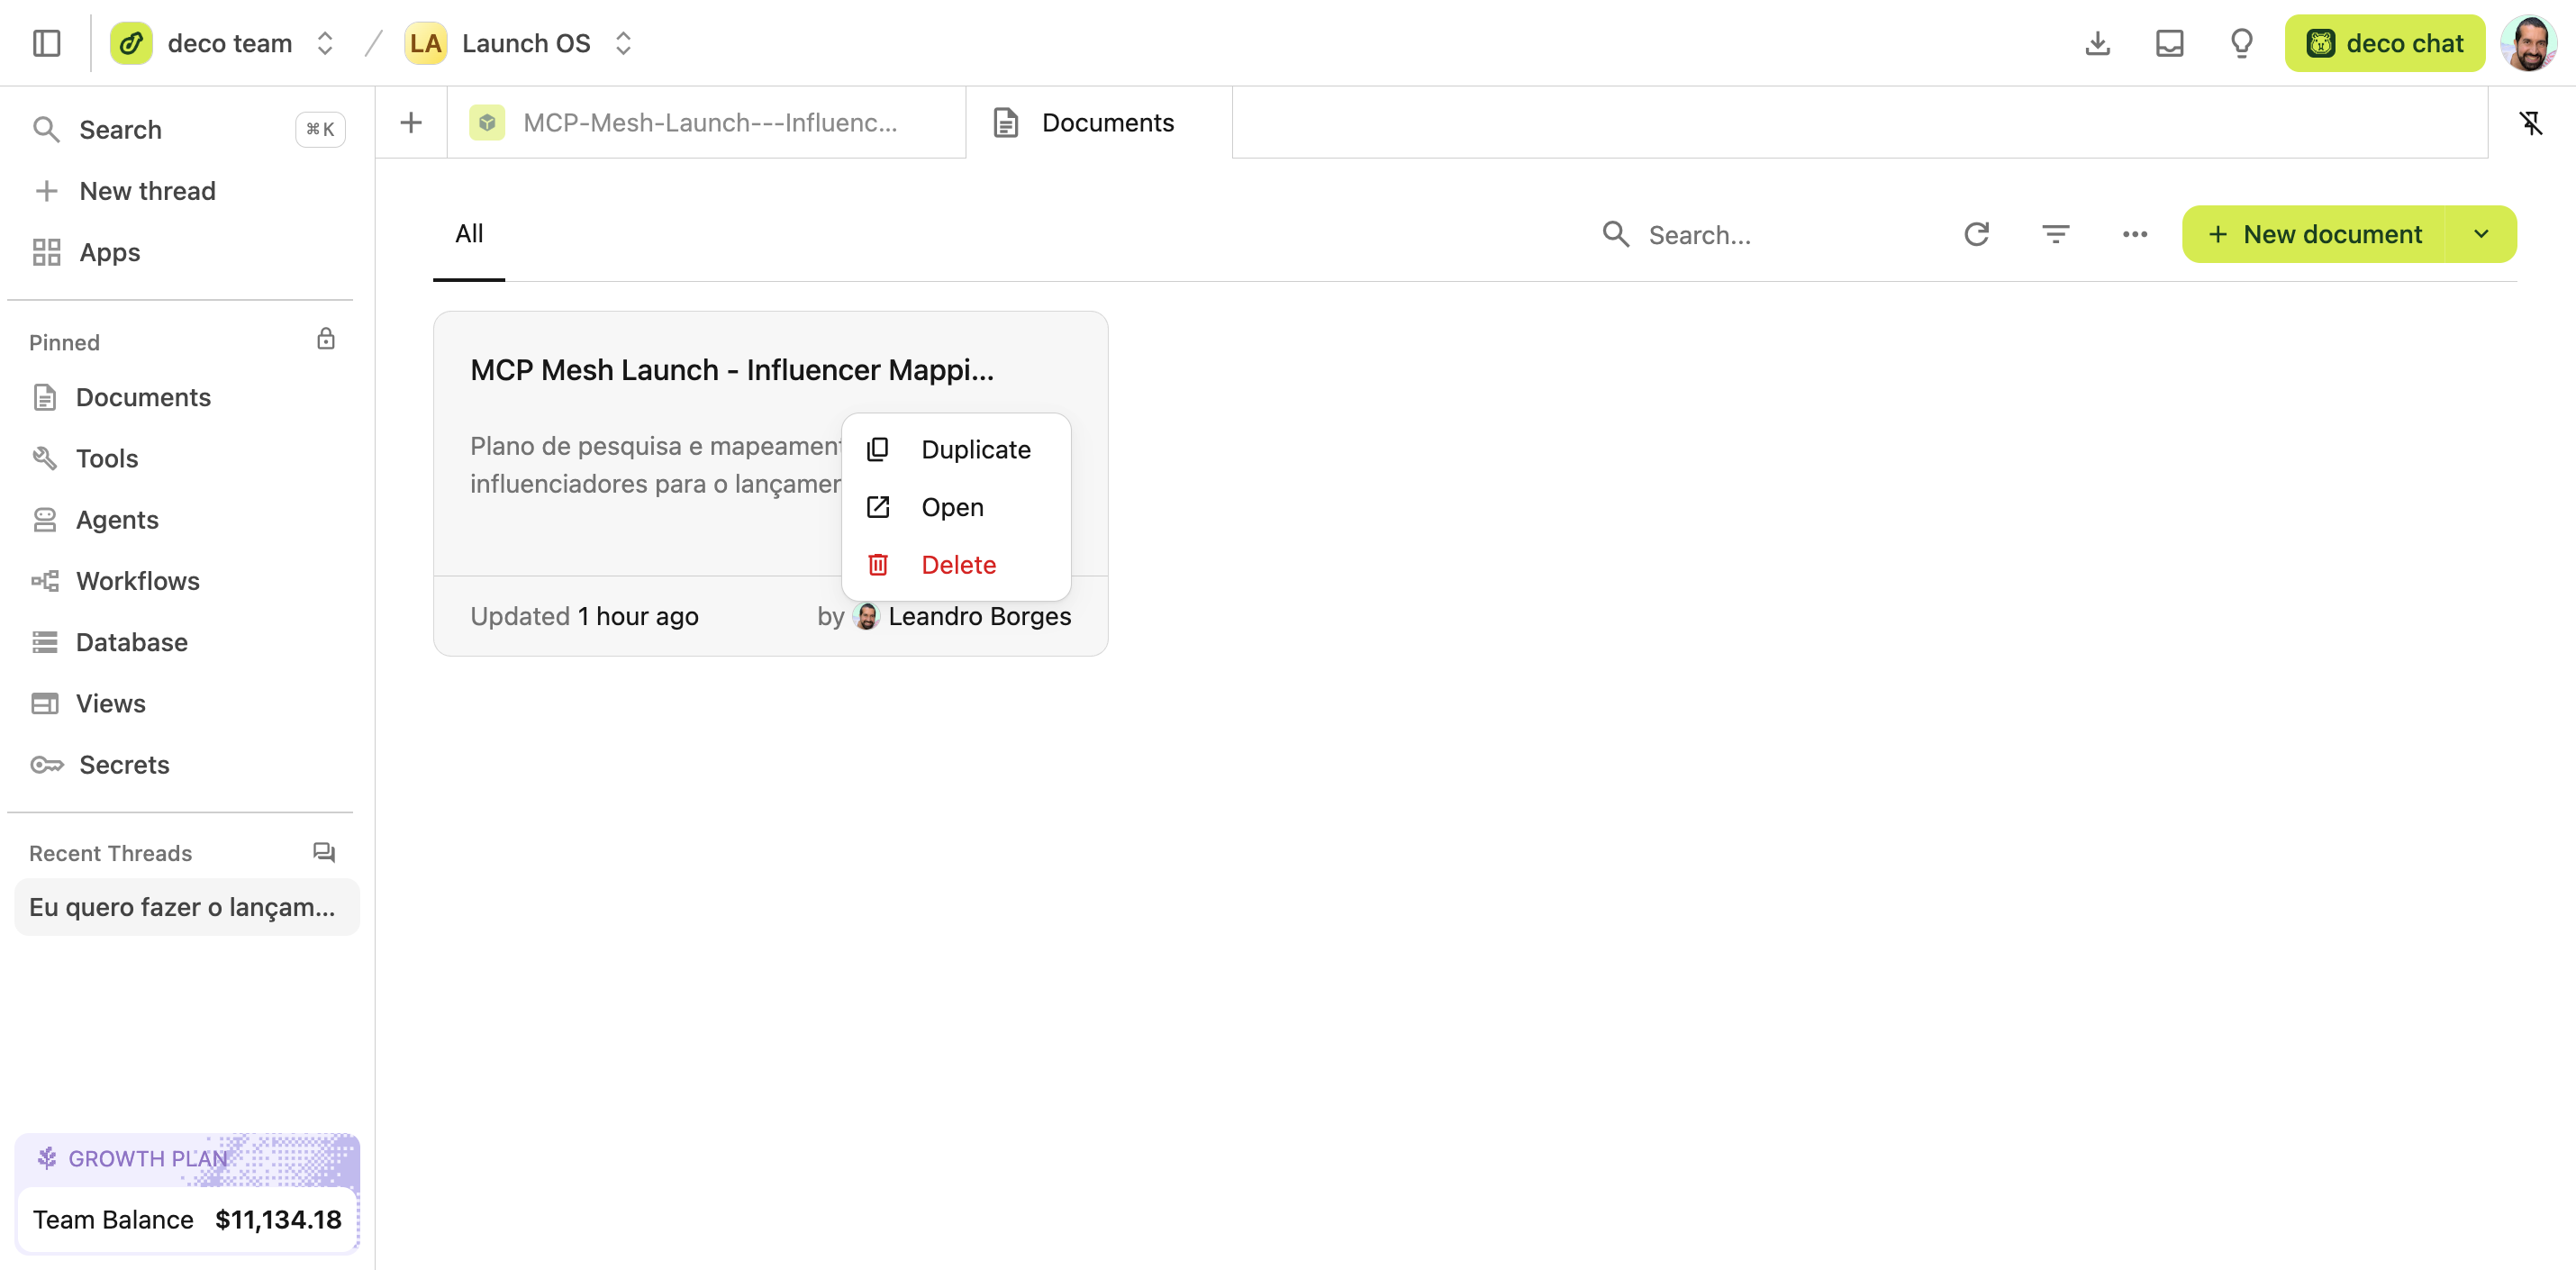Create a new document
This screenshot has width=2576, height=1270.
tap(2330, 234)
